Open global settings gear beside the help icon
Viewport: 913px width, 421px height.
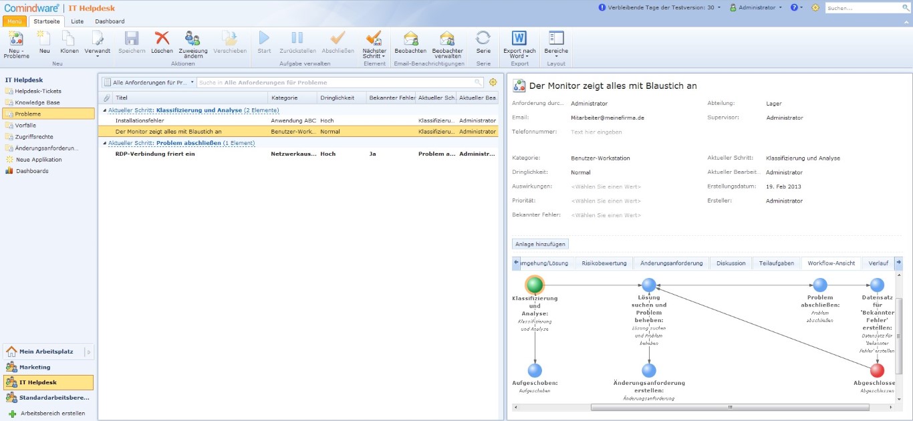(x=815, y=8)
